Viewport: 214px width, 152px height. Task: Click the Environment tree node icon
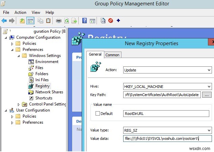[x=31, y=62]
